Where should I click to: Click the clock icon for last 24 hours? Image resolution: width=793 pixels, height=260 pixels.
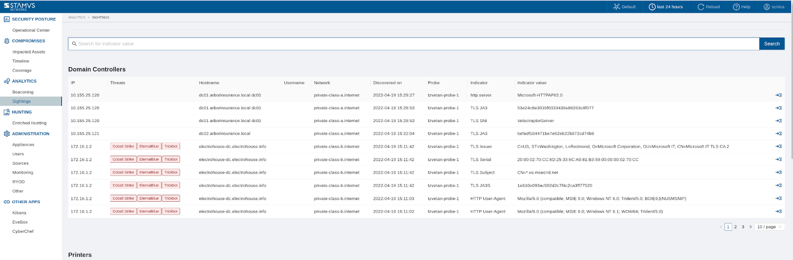(652, 7)
